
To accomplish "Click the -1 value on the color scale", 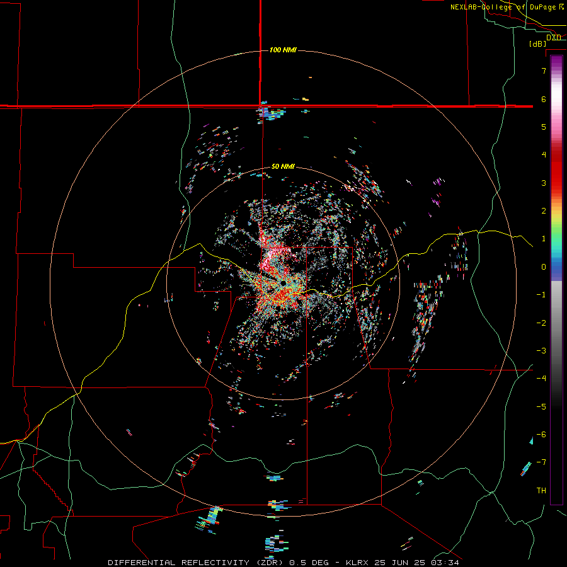I will pos(541,295).
